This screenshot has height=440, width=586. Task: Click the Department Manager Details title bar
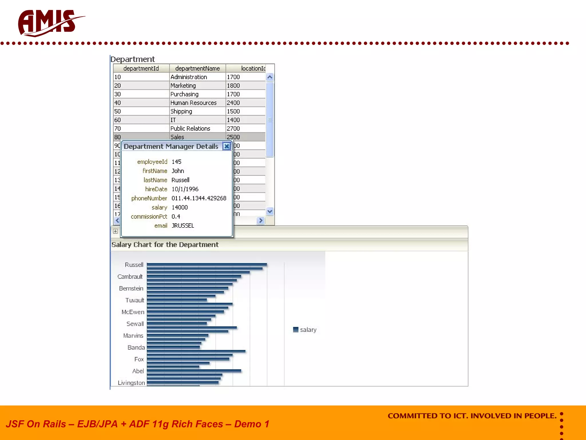[171, 146]
